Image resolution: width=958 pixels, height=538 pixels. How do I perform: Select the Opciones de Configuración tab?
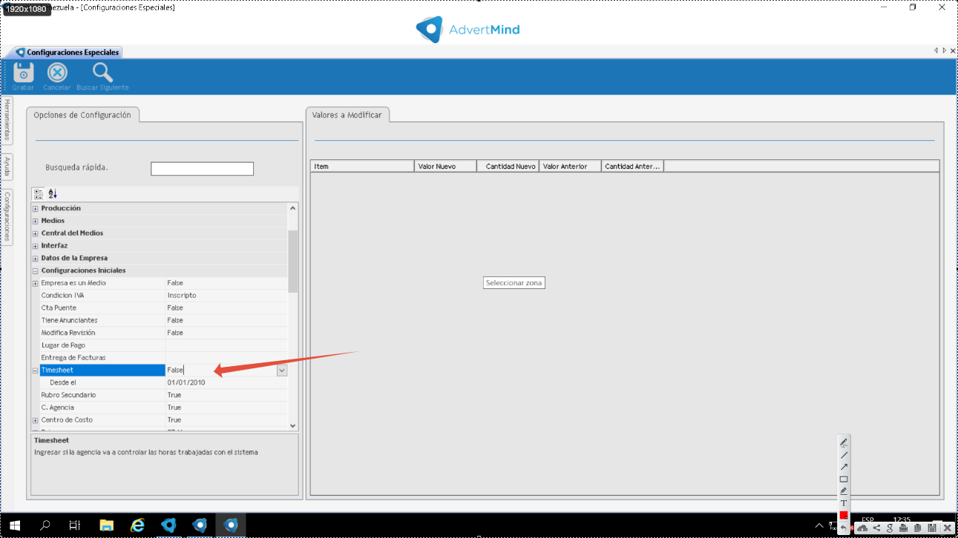point(82,115)
